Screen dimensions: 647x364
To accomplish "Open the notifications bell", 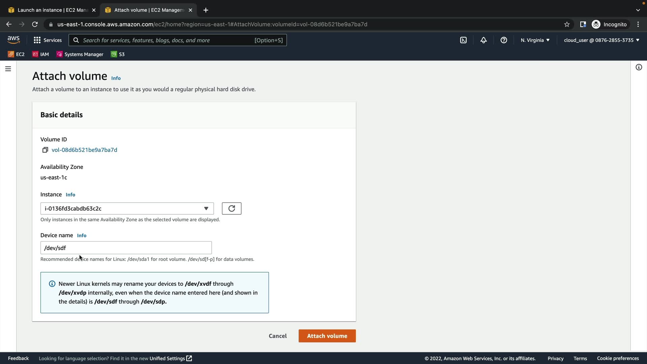I will (x=484, y=40).
